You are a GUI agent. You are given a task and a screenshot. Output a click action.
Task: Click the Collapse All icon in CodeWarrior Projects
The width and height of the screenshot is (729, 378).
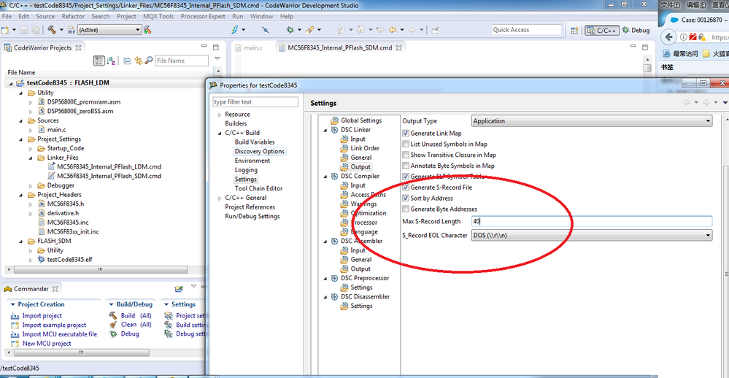click(x=127, y=61)
